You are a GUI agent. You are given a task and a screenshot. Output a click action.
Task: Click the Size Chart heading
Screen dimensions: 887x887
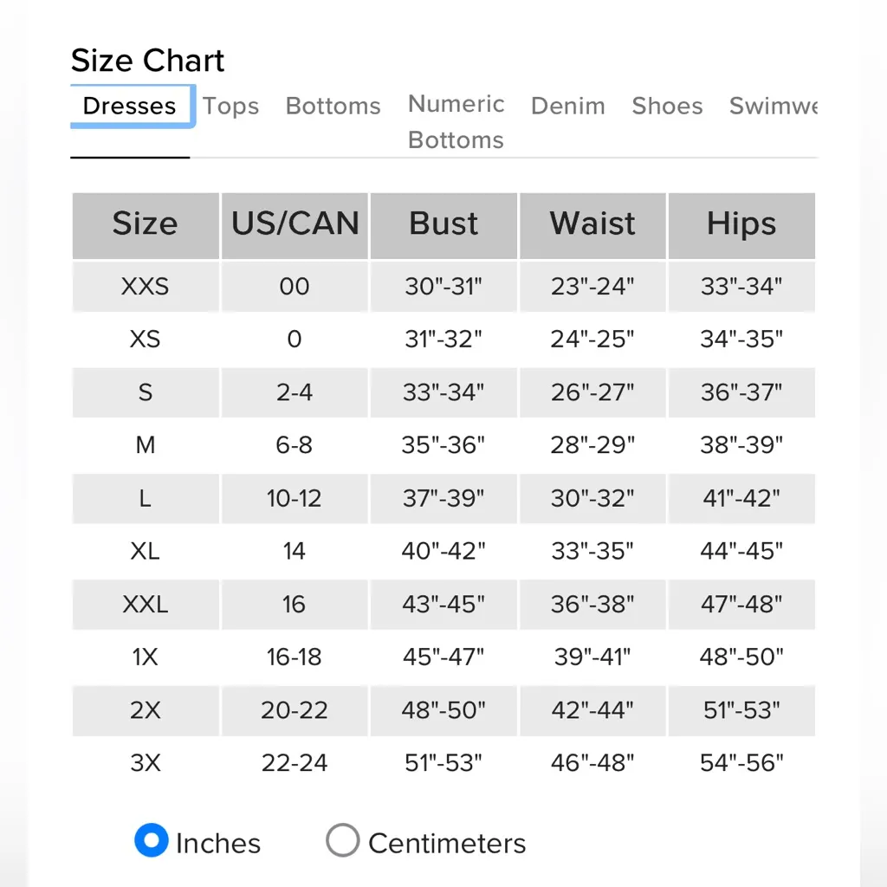pos(147,61)
